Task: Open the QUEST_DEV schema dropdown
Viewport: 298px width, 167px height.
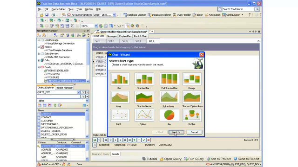Action: coord(79,92)
